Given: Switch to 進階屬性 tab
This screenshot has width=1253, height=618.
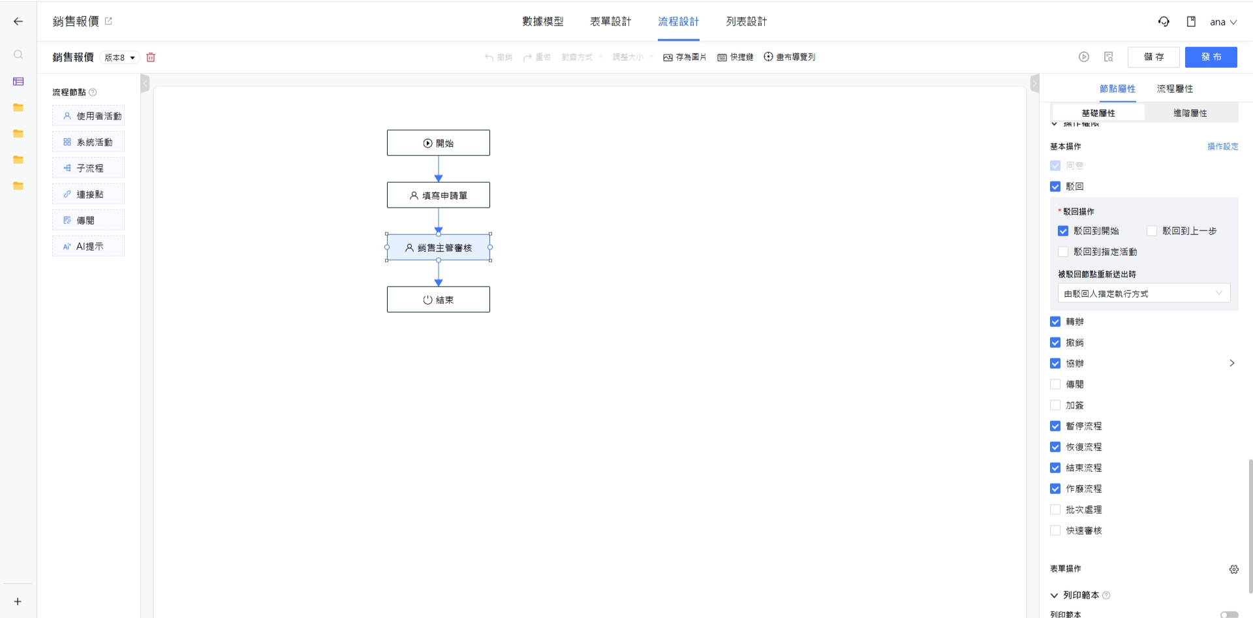Looking at the screenshot, I should (x=1190, y=113).
